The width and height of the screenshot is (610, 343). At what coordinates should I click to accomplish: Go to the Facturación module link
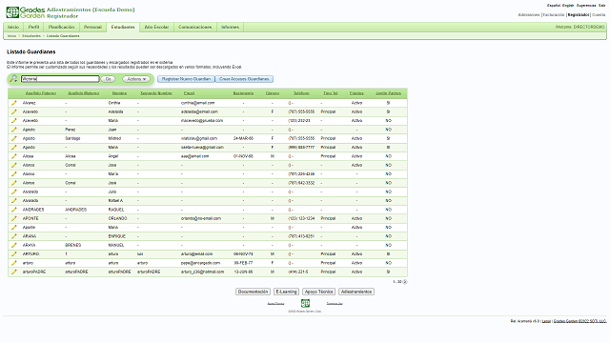pyautogui.click(x=554, y=15)
